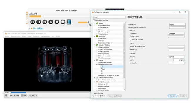Go to previous media in main VLC toolbar
This screenshot has width=191, height=107.
[x=11, y=96]
